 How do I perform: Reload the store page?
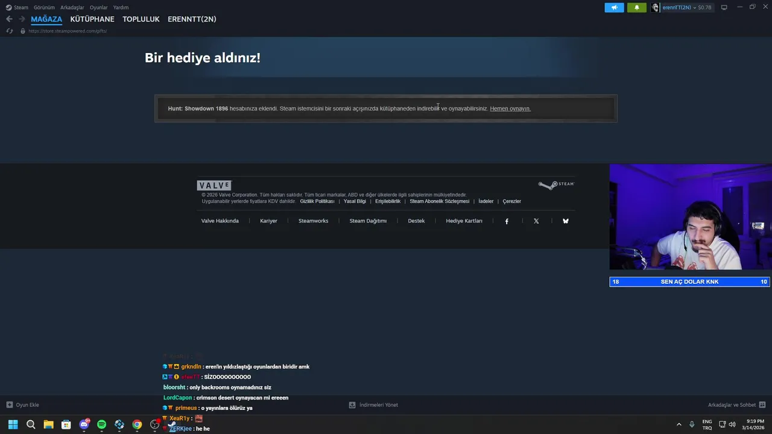(9, 31)
